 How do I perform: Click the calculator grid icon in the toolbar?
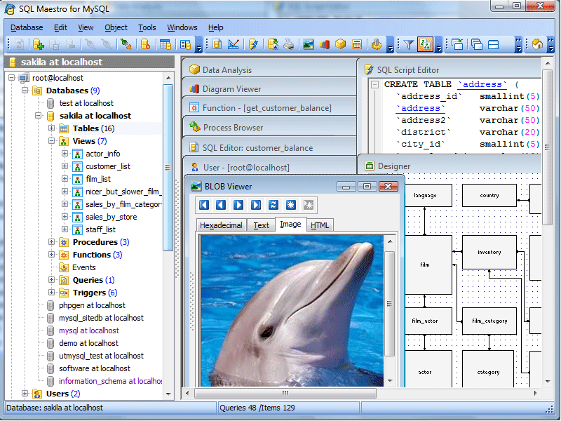[358, 44]
